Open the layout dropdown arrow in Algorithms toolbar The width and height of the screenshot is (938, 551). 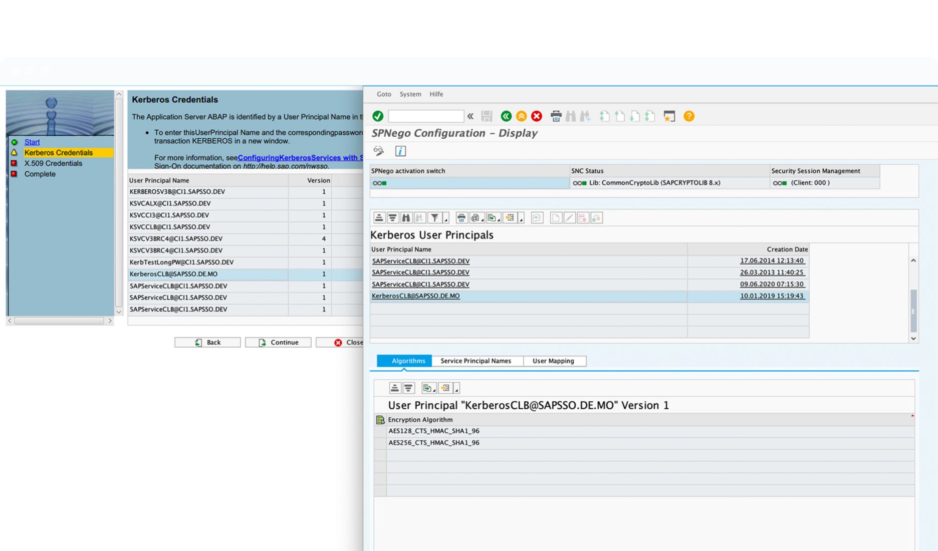[456, 390]
